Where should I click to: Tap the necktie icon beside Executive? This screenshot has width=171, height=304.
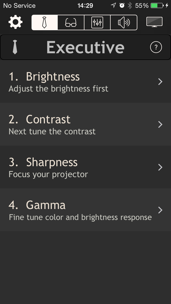click(x=15, y=47)
